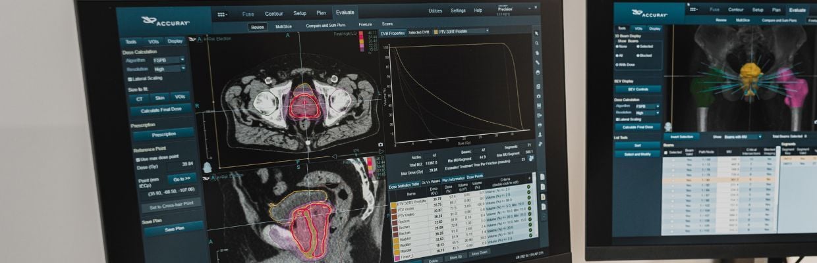Switch to the Contour tab on left monitor
817x263 pixels.
(273, 14)
